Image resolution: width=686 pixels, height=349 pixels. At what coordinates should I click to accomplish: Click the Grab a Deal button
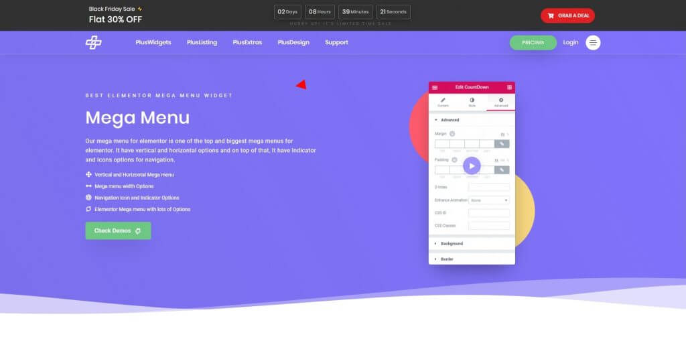[567, 16]
